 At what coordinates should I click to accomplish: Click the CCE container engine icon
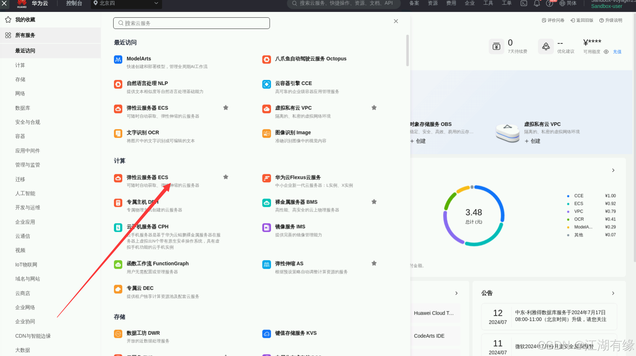coord(266,84)
